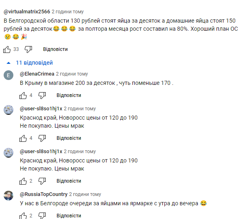The width and height of the screenshot is (246, 219).
Task: Open @ElenaCrimea's channel from username
Action: (37, 74)
